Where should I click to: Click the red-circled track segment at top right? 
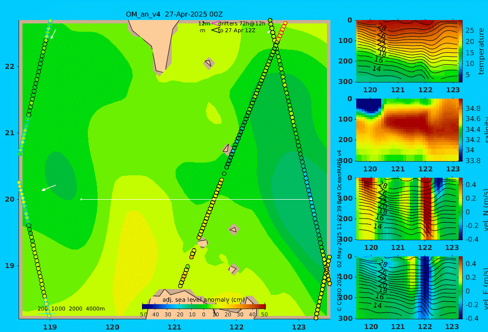point(282,32)
